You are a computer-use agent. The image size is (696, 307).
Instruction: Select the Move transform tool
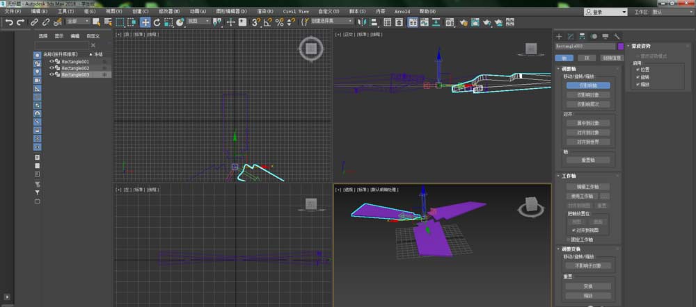coord(145,22)
